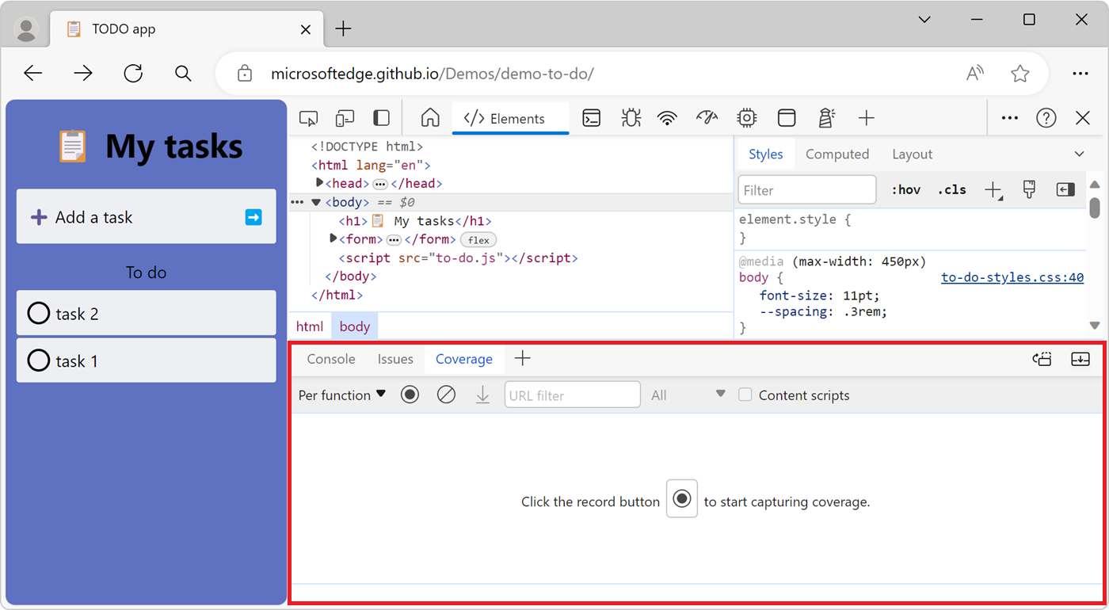This screenshot has height=610, width=1109.
Task: Switch to the Issues drawer tab
Action: (395, 359)
